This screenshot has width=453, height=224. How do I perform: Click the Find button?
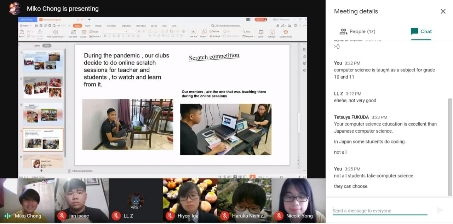(246, 32)
